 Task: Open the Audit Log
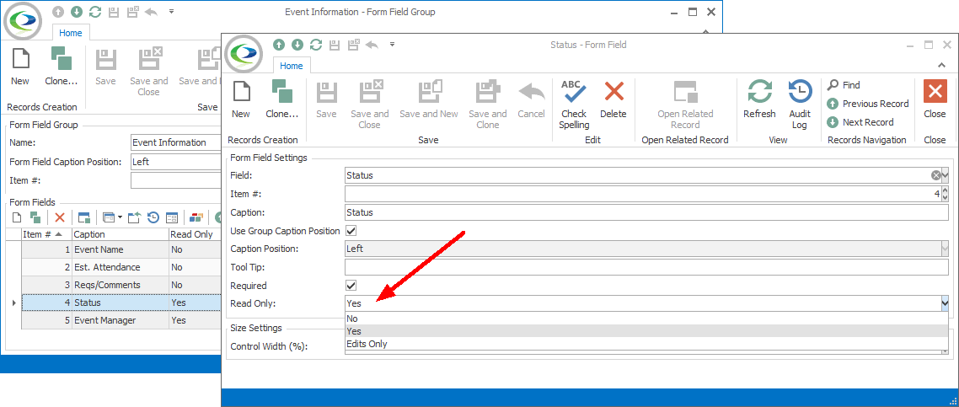coord(800,104)
